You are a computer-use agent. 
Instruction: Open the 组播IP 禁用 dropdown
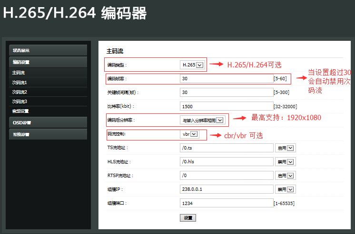[285, 189]
